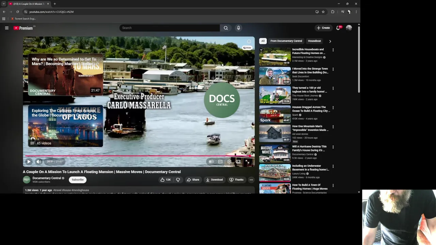Download the video
This screenshot has height=245, width=436.
214,180
